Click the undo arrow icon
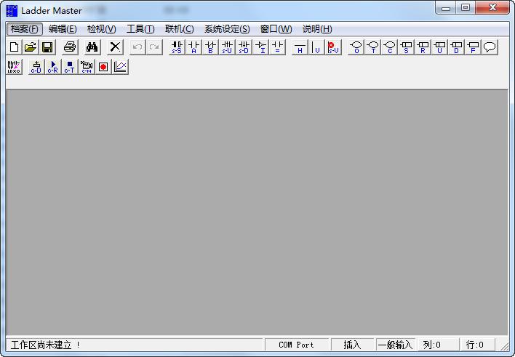The image size is (515, 357). tap(137, 47)
